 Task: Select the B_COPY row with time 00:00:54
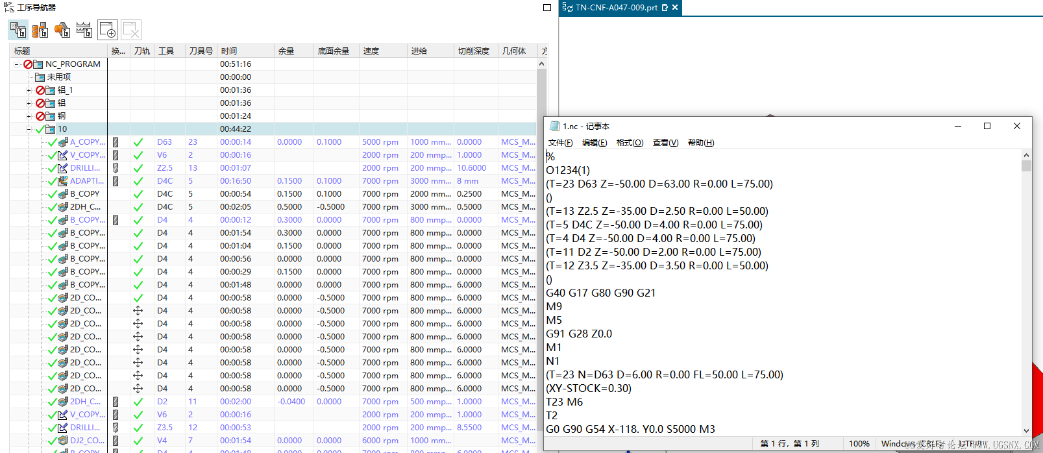pos(273,194)
